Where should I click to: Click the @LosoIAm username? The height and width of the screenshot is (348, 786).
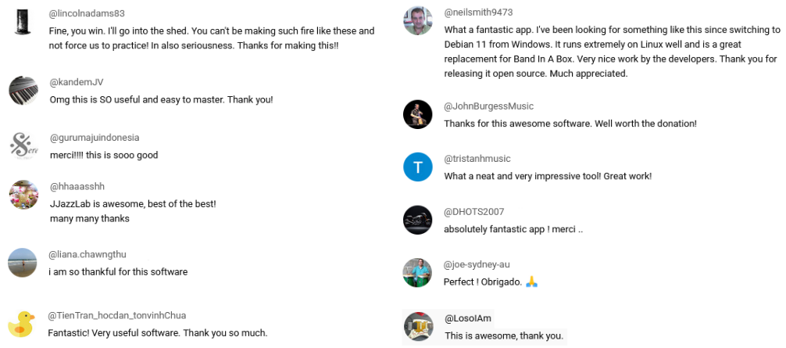[x=468, y=318]
